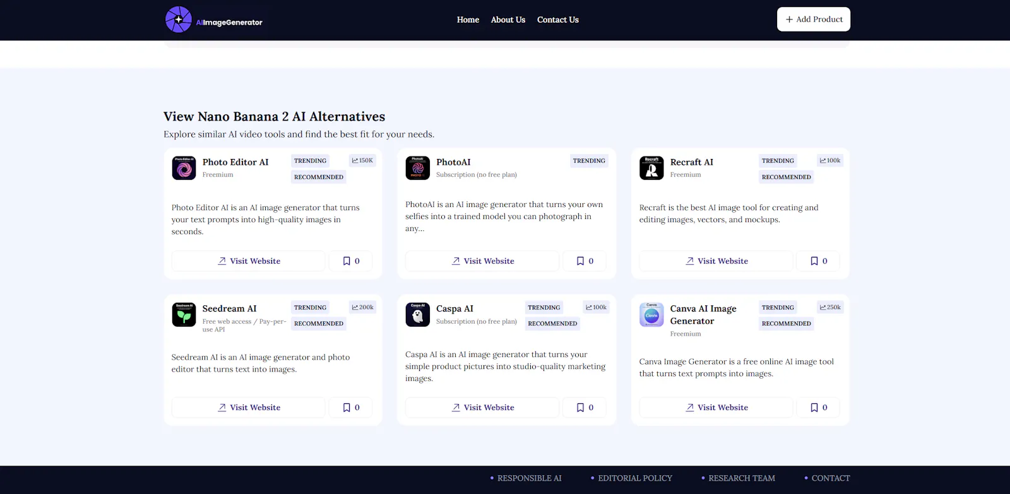Viewport: 1010px width, 494px height.
Task: Click Caspa AI's RECOMMENDED tag
Action: point(552,324)
